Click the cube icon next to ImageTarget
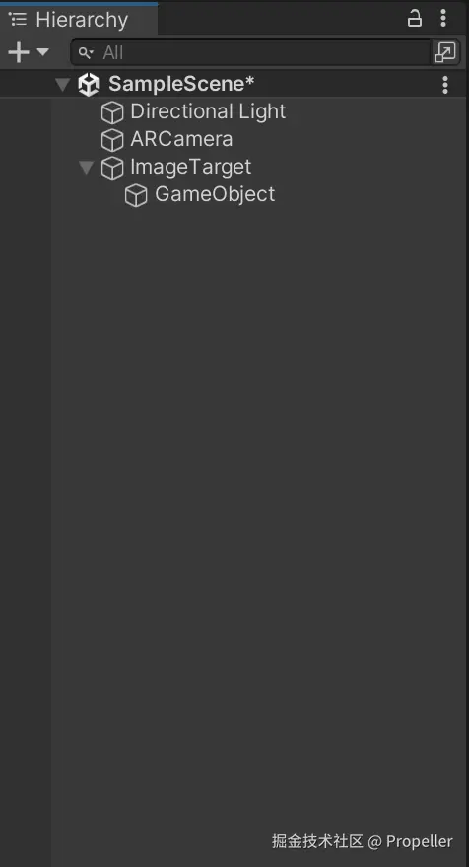 (112, 168)
